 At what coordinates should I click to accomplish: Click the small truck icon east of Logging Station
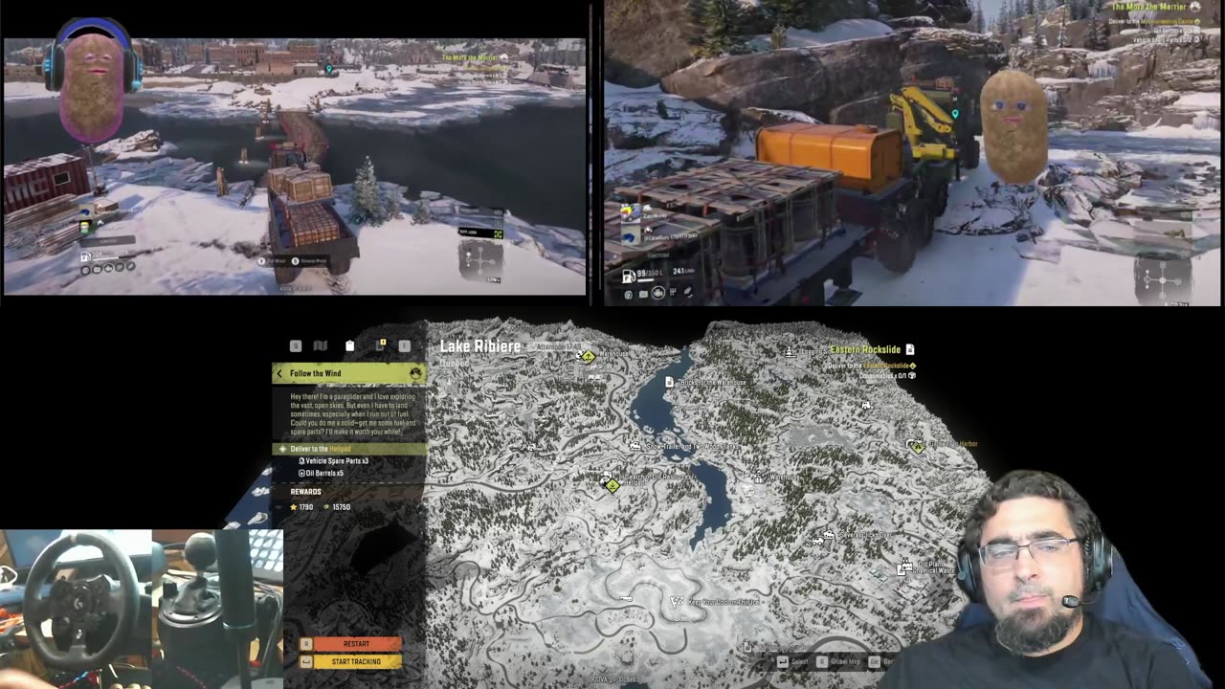866,406
